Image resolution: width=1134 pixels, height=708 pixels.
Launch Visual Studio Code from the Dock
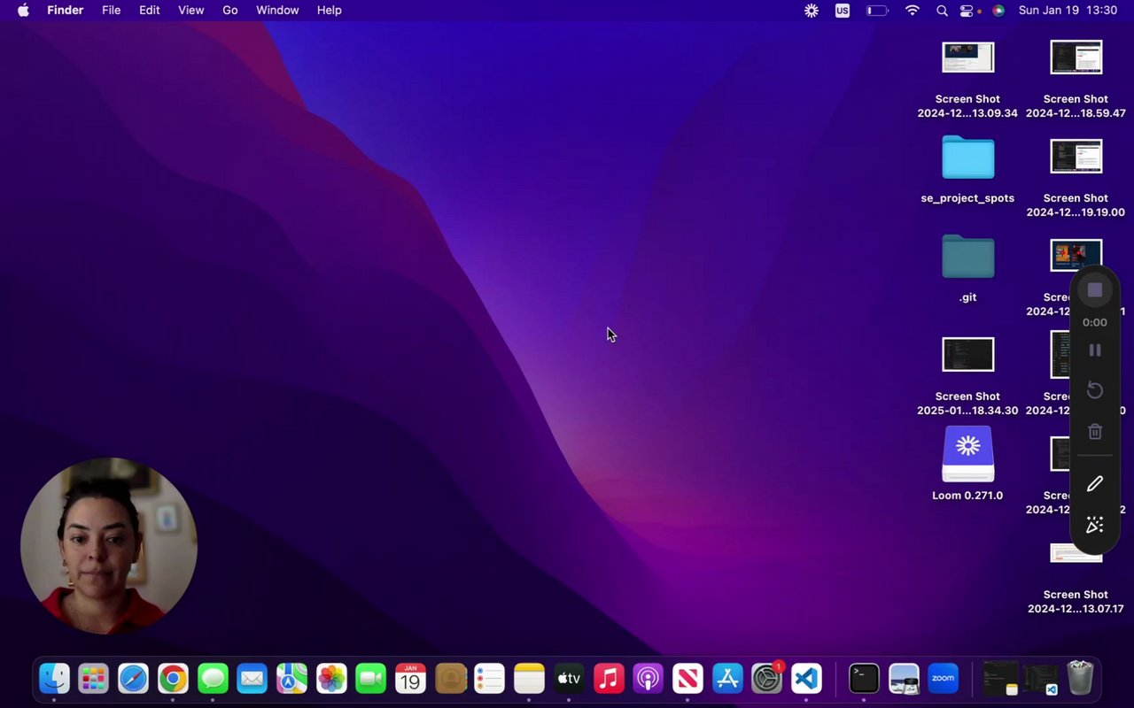(x=806, y=679)
